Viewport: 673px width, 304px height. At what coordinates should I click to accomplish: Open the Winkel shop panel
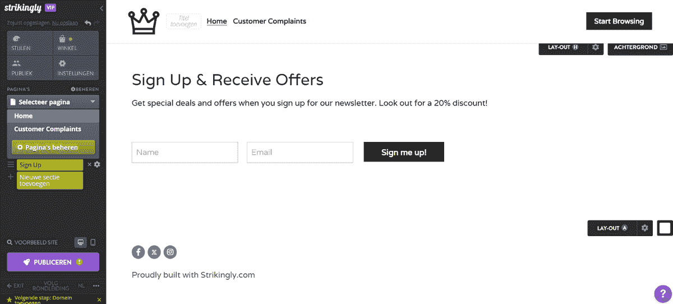[76, 43]
